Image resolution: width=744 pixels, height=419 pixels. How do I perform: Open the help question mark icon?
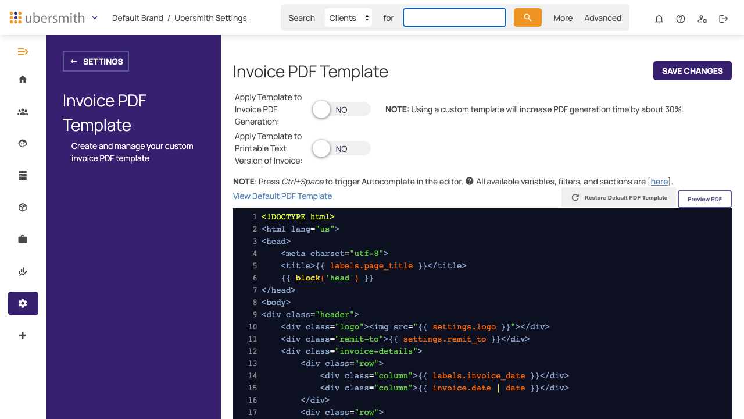pyautogui.click(x=681, y=19)
